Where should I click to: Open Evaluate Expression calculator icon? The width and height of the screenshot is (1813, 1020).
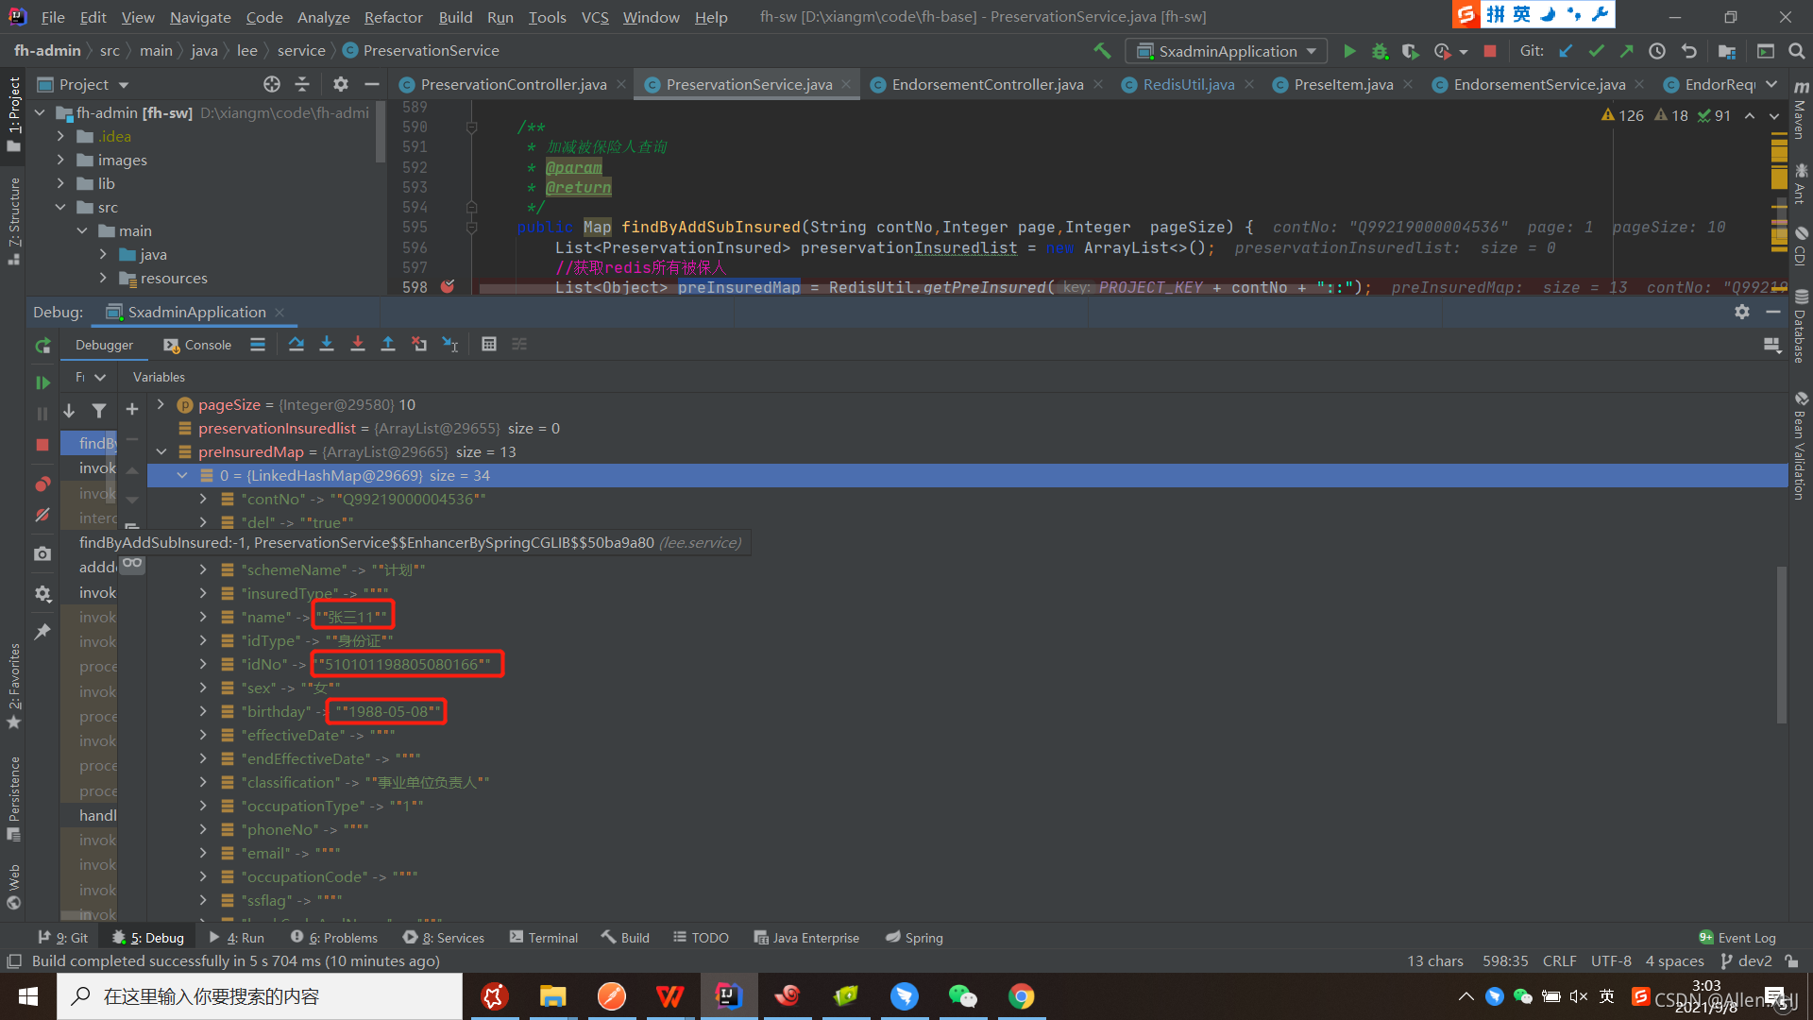[489, 345]
